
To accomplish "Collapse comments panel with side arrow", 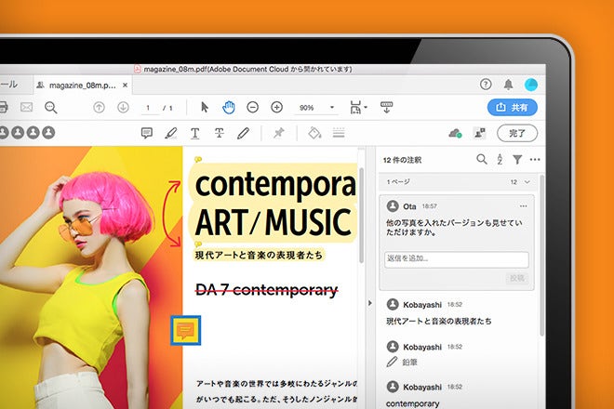I will [x=370, y=303].
